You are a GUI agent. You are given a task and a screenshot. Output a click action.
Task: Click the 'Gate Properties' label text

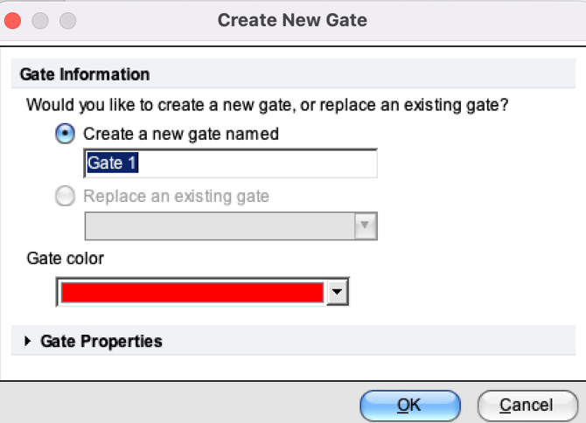[101, 342]
